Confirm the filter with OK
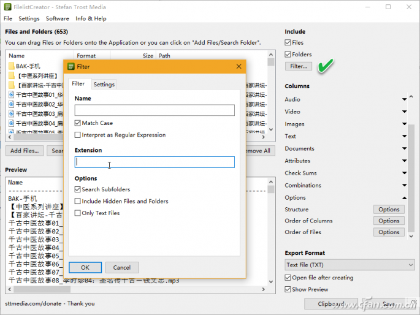This screenshot has height=315, width=420. click(85, 268)
